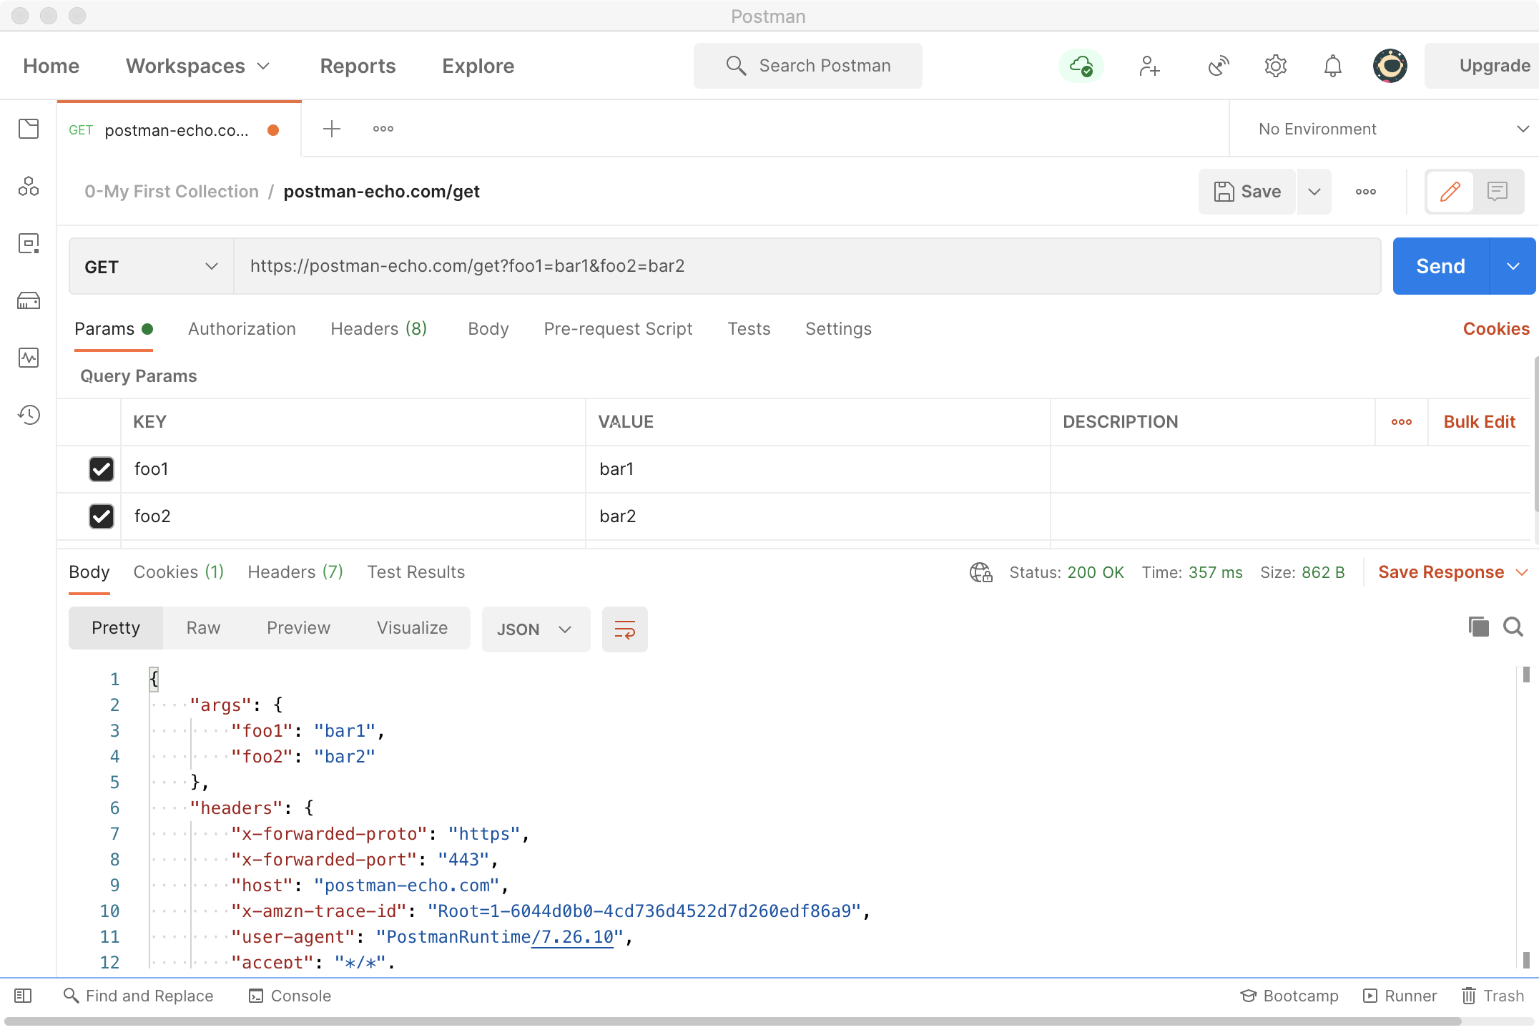Open the Collections panel in the sidebar

tap(29, 129)
